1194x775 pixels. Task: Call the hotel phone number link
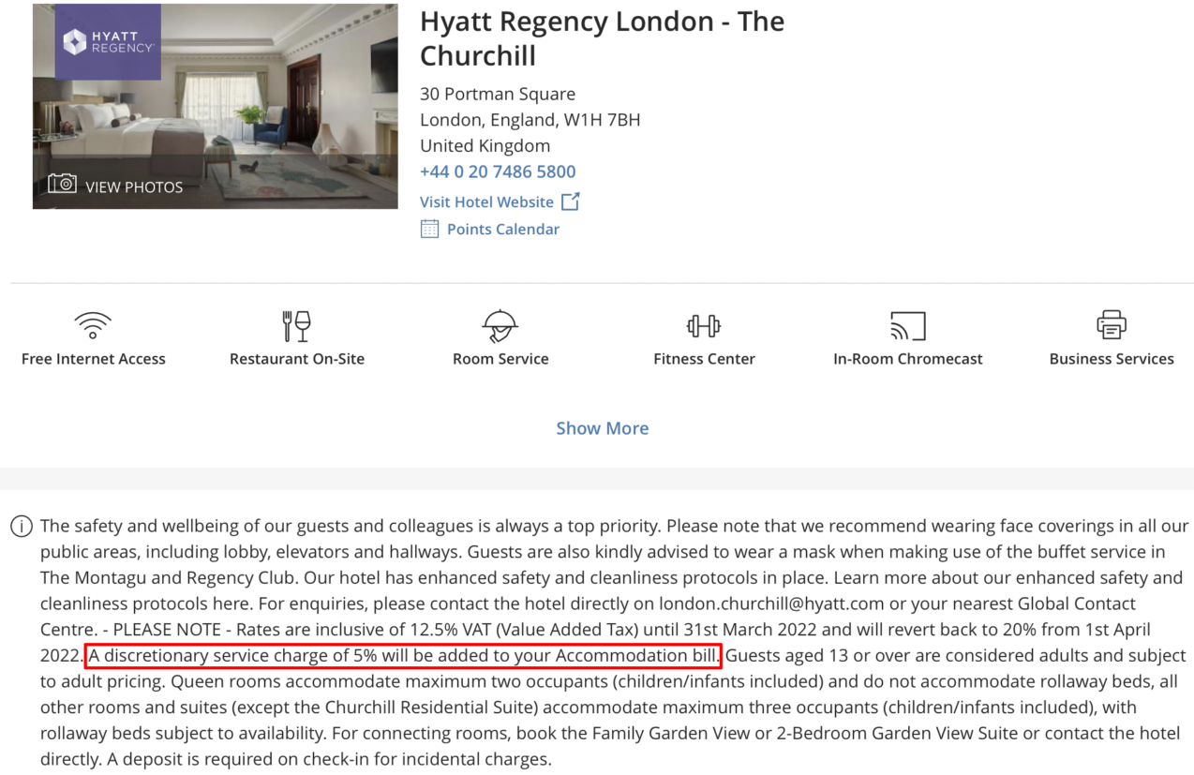pos(498,171)
